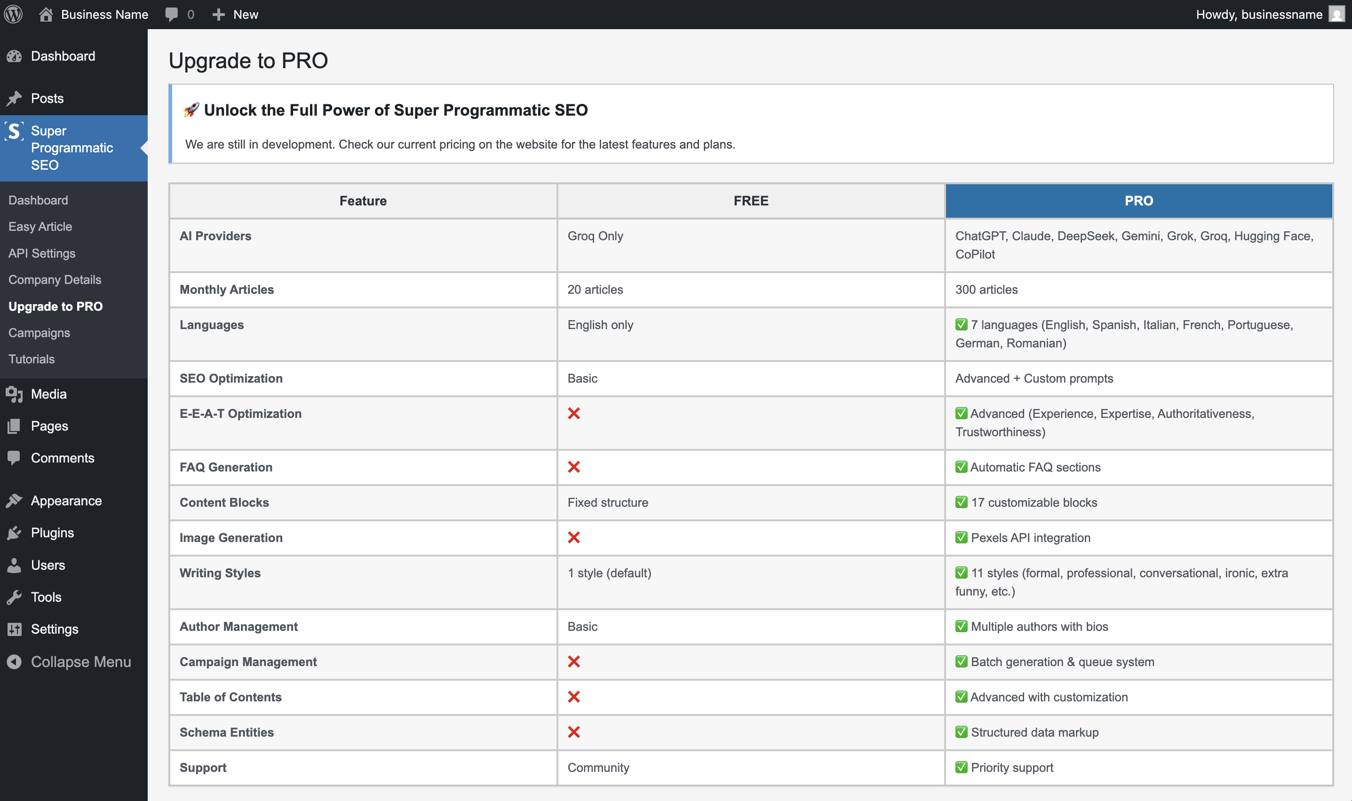Click the green checkmark beside Priority support
Image resolution: width=1352 pixels, height=801 pixels.
tap(961, 767)
